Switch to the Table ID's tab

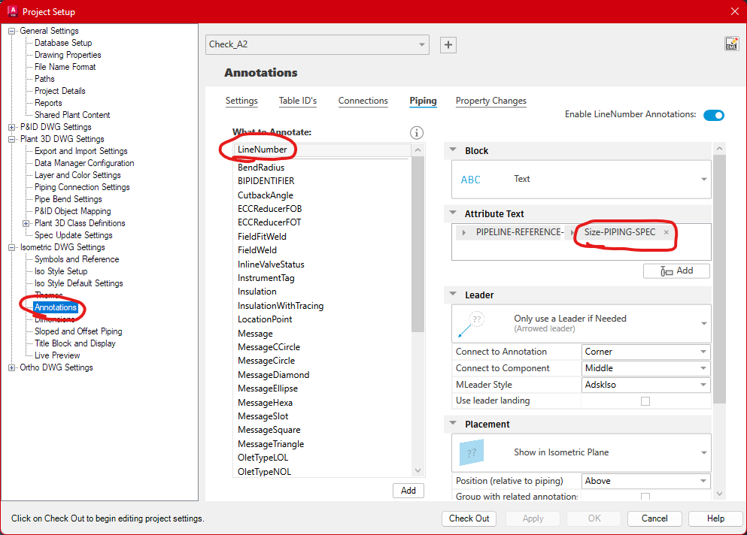click(x=298, y=100)
